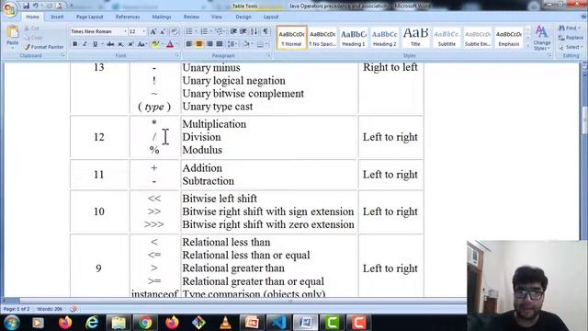Go to the Review tab

pos(191,17)
